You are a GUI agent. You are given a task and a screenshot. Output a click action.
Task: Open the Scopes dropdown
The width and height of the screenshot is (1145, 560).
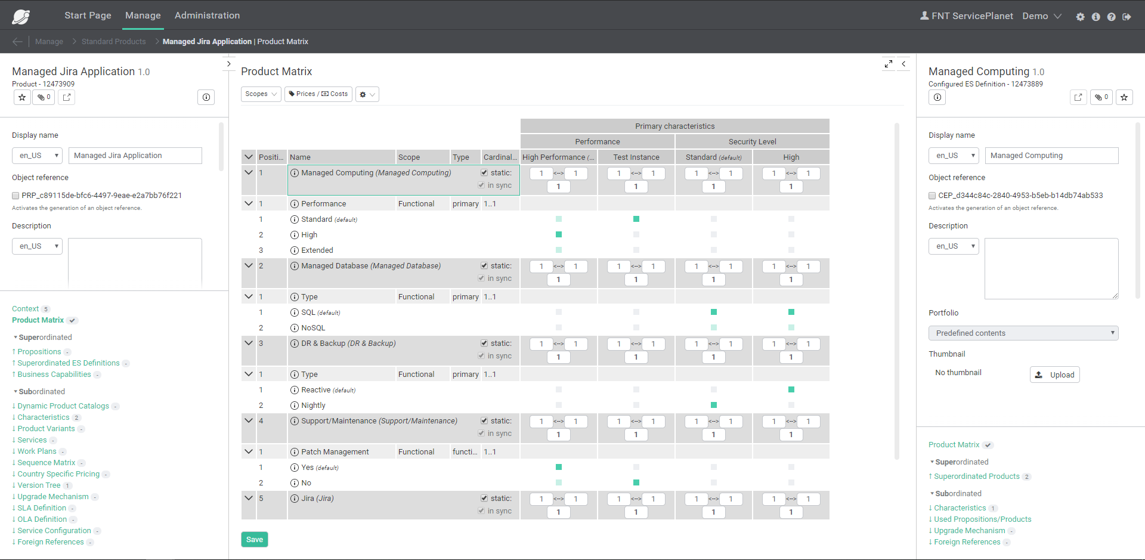(x=261, y=94)
